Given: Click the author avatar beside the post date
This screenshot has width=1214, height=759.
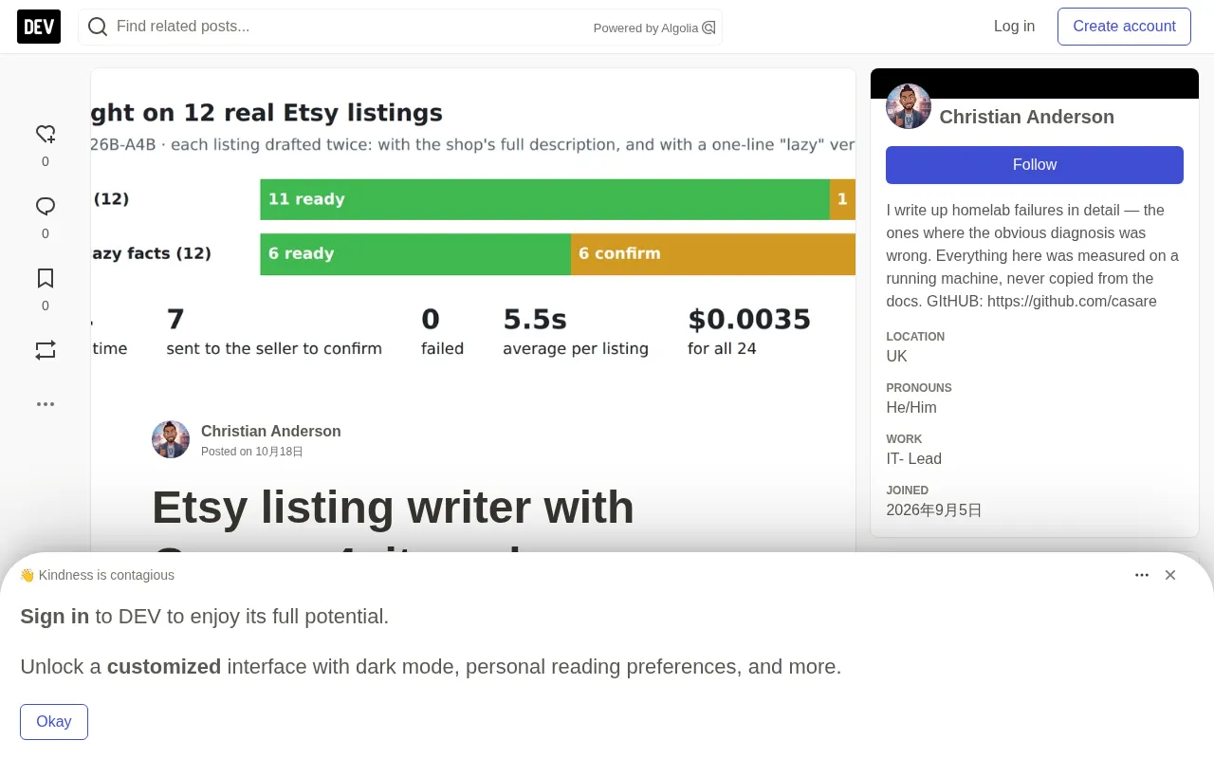Looking at the screenshot, I should pyautogui.click(x=171, y=439).
